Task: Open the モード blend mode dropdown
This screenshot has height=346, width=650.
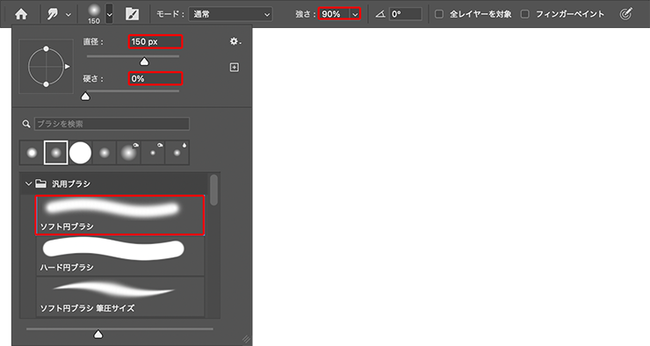Action: pos(230,14)
